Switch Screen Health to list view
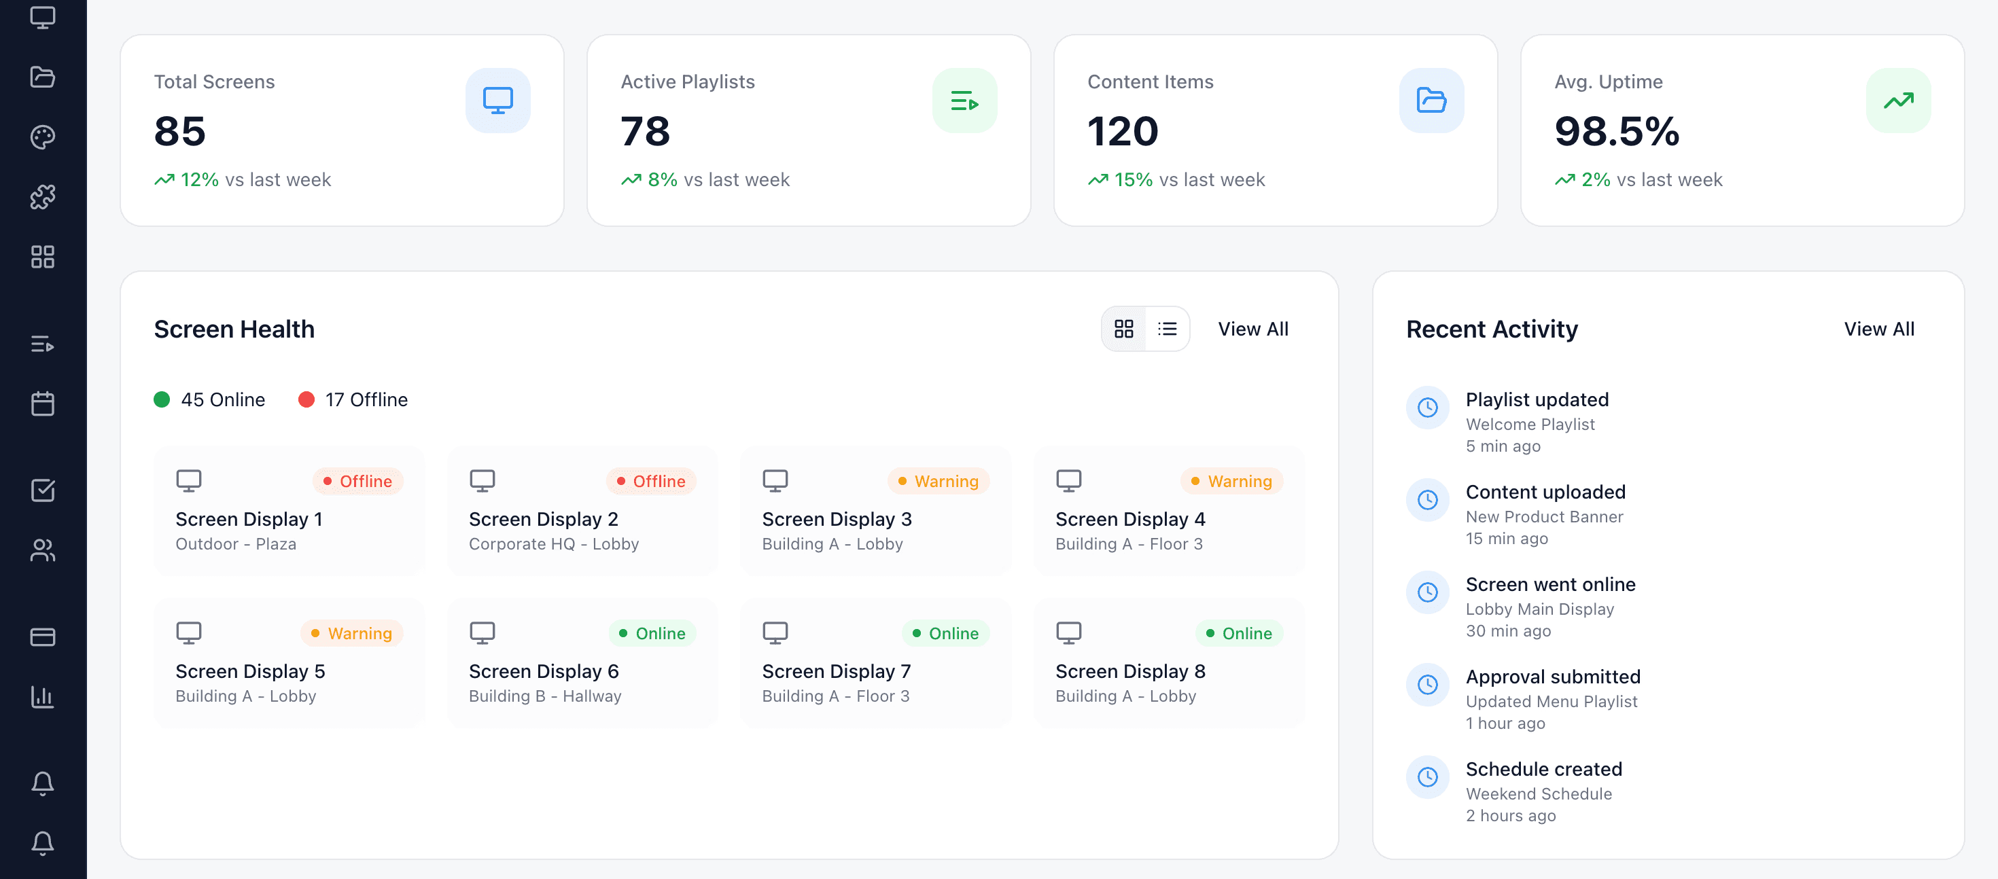Screen dimensions: 1998x879 coord(1167,329)
